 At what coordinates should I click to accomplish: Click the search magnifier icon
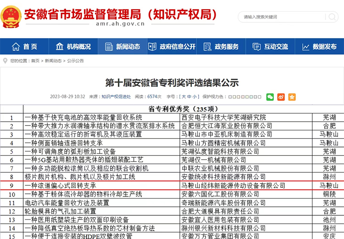(331, 17)
